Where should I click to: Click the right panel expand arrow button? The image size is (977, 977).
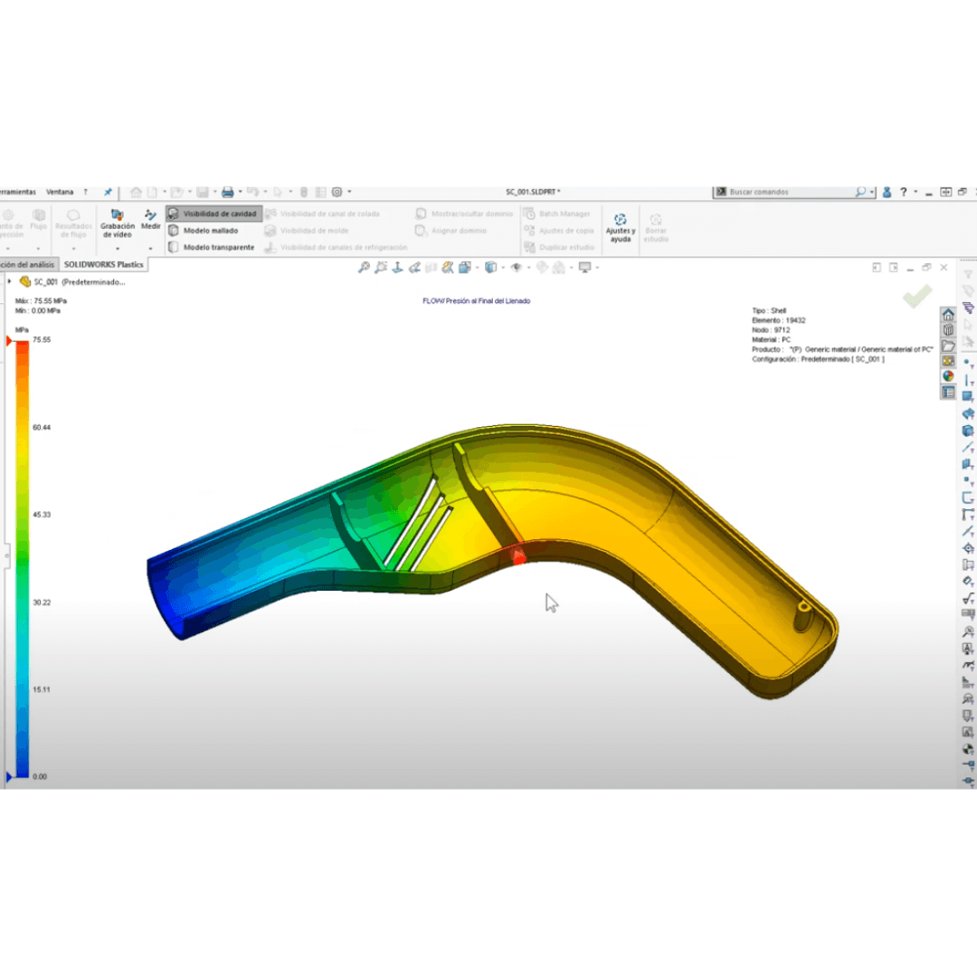[894, 267]
